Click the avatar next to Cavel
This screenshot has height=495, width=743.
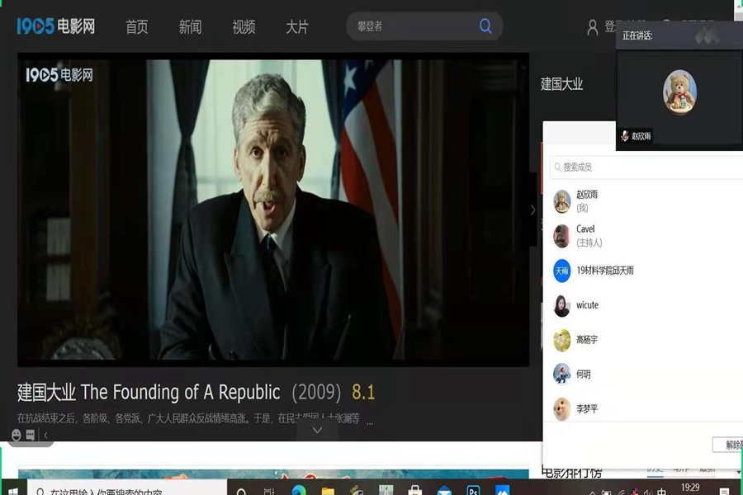coord(562,236)
